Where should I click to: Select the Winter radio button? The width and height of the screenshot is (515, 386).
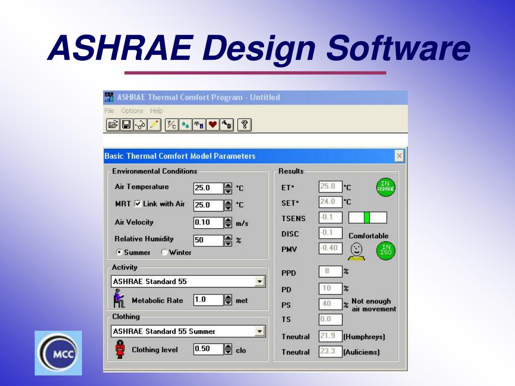point(164,252)
